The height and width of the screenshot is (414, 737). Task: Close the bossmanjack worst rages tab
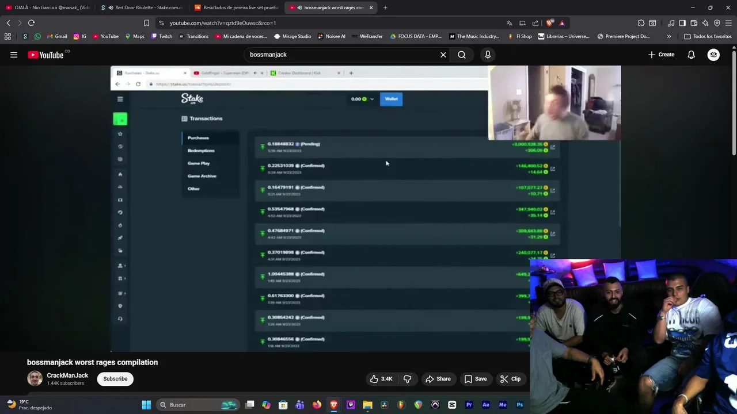tap(371, 7)
